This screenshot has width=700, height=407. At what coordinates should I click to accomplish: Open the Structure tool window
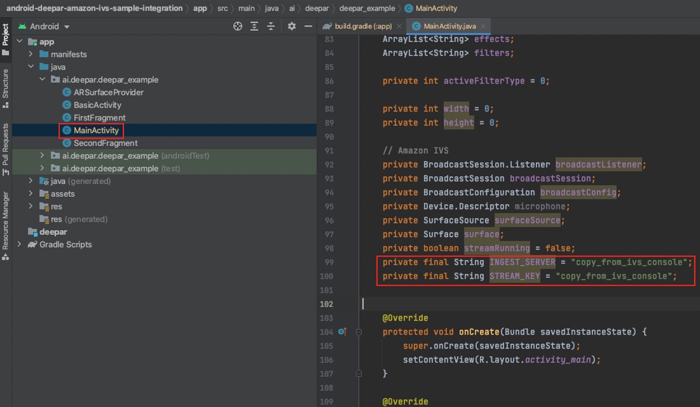(6, 87)
